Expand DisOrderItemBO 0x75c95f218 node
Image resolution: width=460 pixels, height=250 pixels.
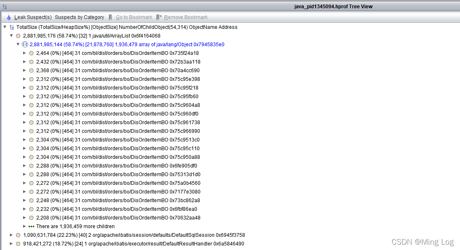(x=24, y=88)
